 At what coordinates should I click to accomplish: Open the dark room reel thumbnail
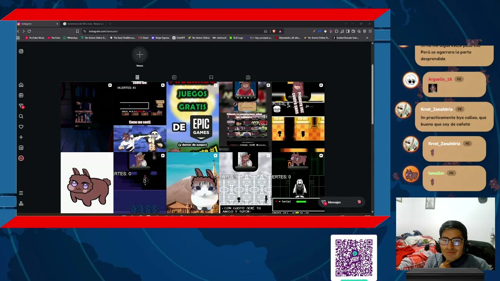coord(87,117)
